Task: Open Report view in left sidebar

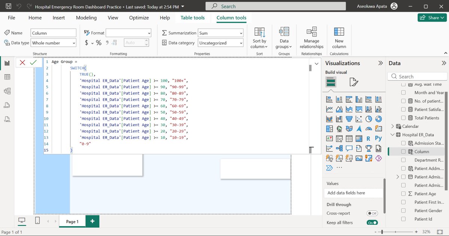Action: pyautogui.click(x=7, y=63)
